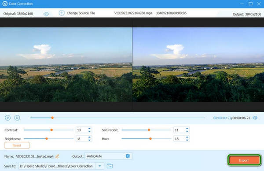Close the Color Correction window
Viewport: 264px width, 171px height.
click(x=259, y=4)
